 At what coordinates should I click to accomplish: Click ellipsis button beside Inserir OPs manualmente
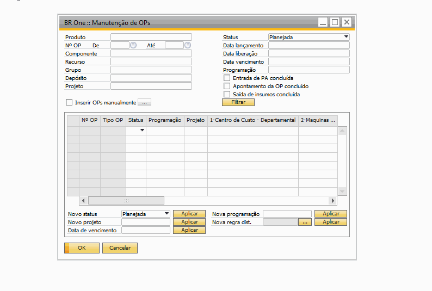click(x=144, y=102)
